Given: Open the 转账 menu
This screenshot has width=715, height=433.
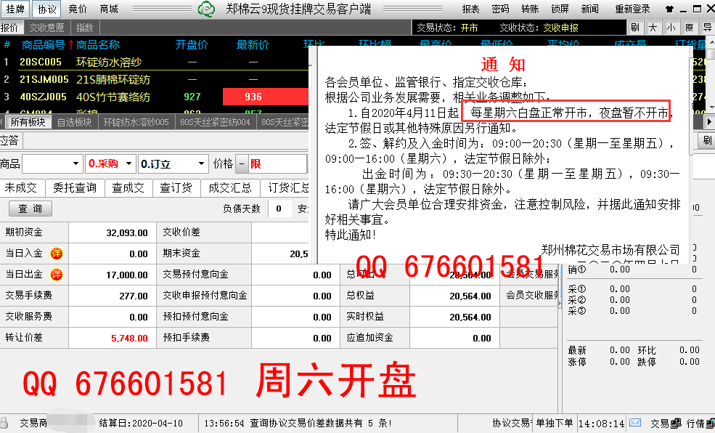Looking at the screenshot, I should pos(530,9).
